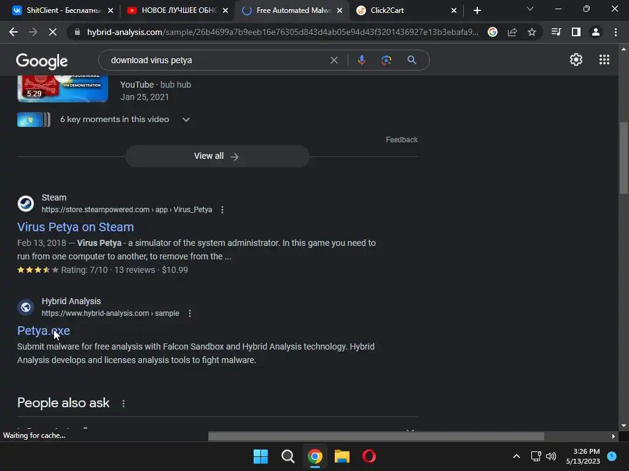
Task: Open network status in tray
Action: pyautogui.click(x=536, y=456)
